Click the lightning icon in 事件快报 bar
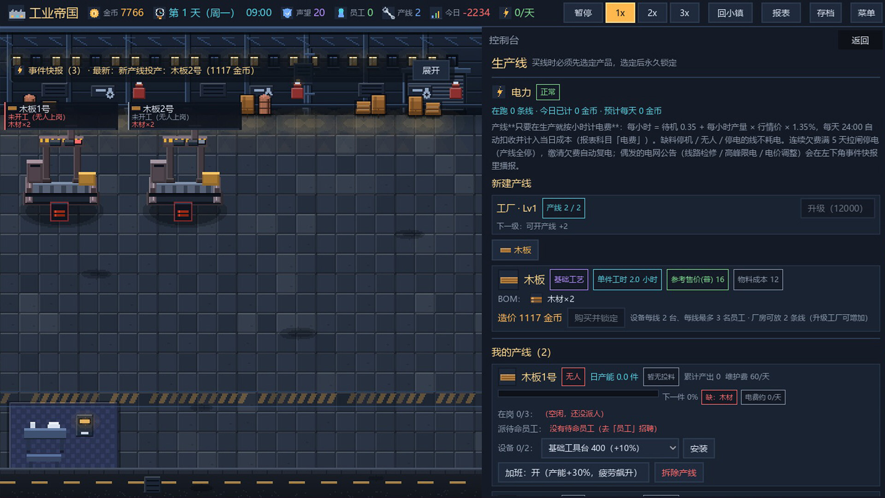The image size is (885, 498). click(x=20, y=71)
